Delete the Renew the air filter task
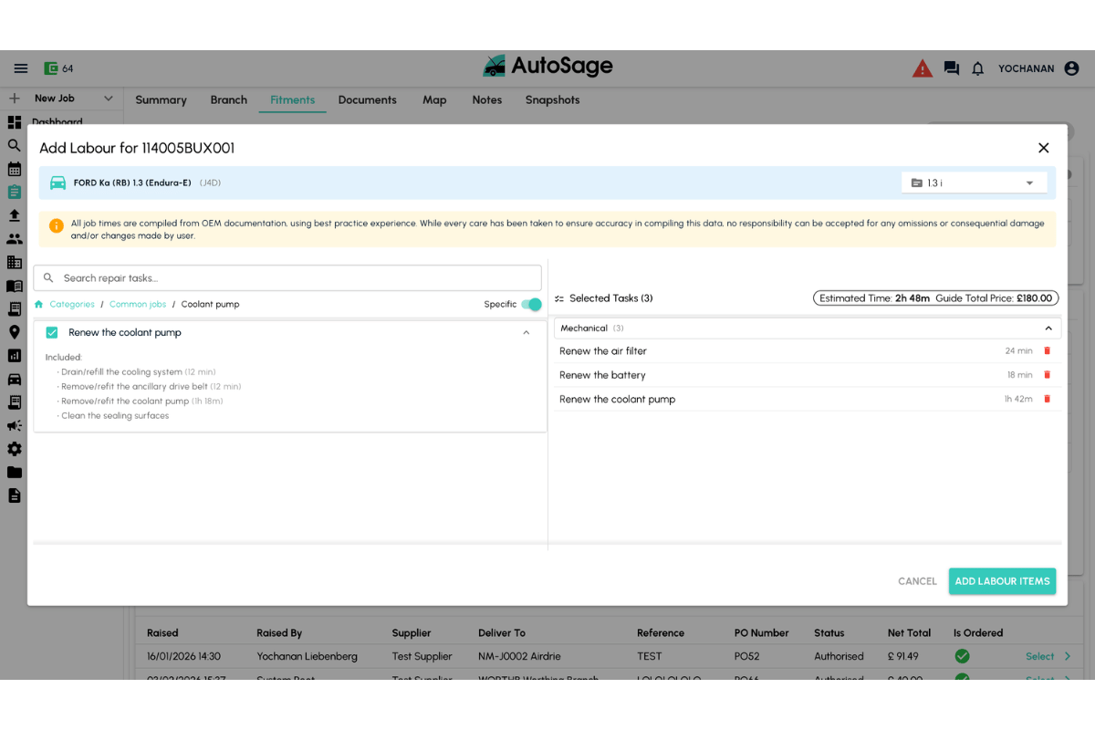Image resolution: width=1095 pixels, height=730 pixels. tap(1047, 351)
